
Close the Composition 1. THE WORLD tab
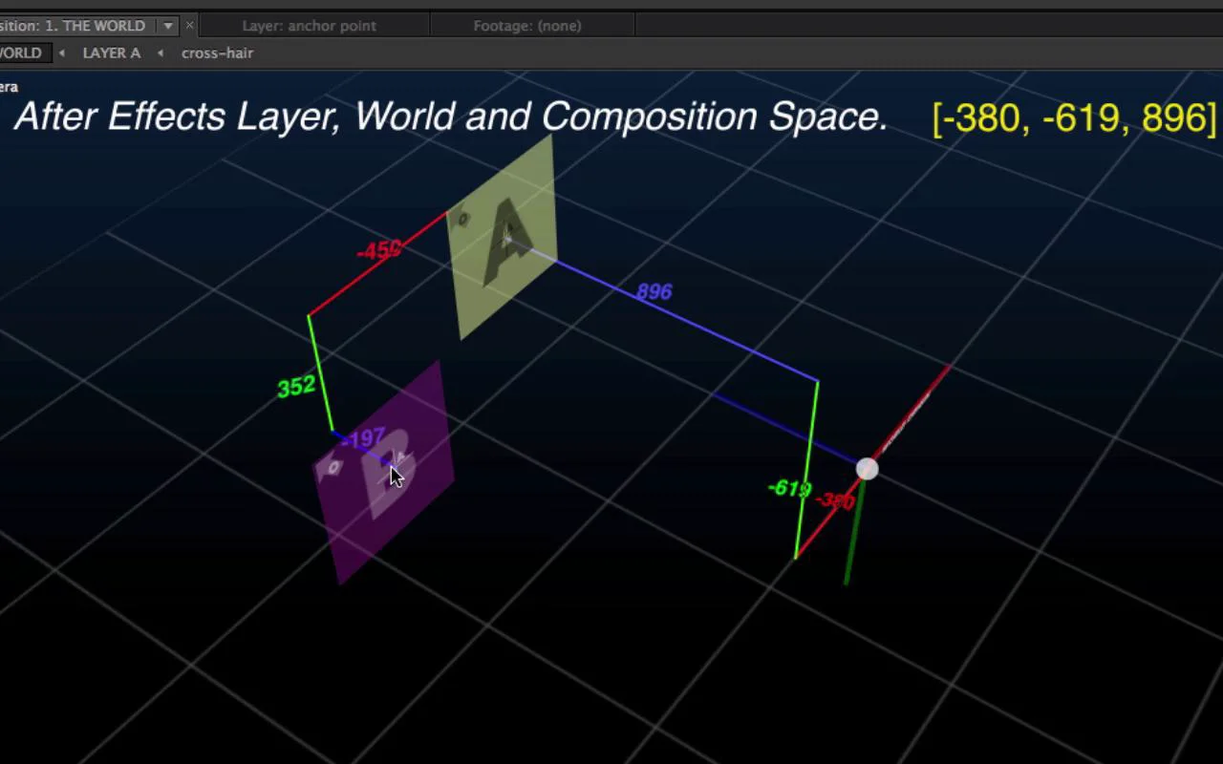189,26
